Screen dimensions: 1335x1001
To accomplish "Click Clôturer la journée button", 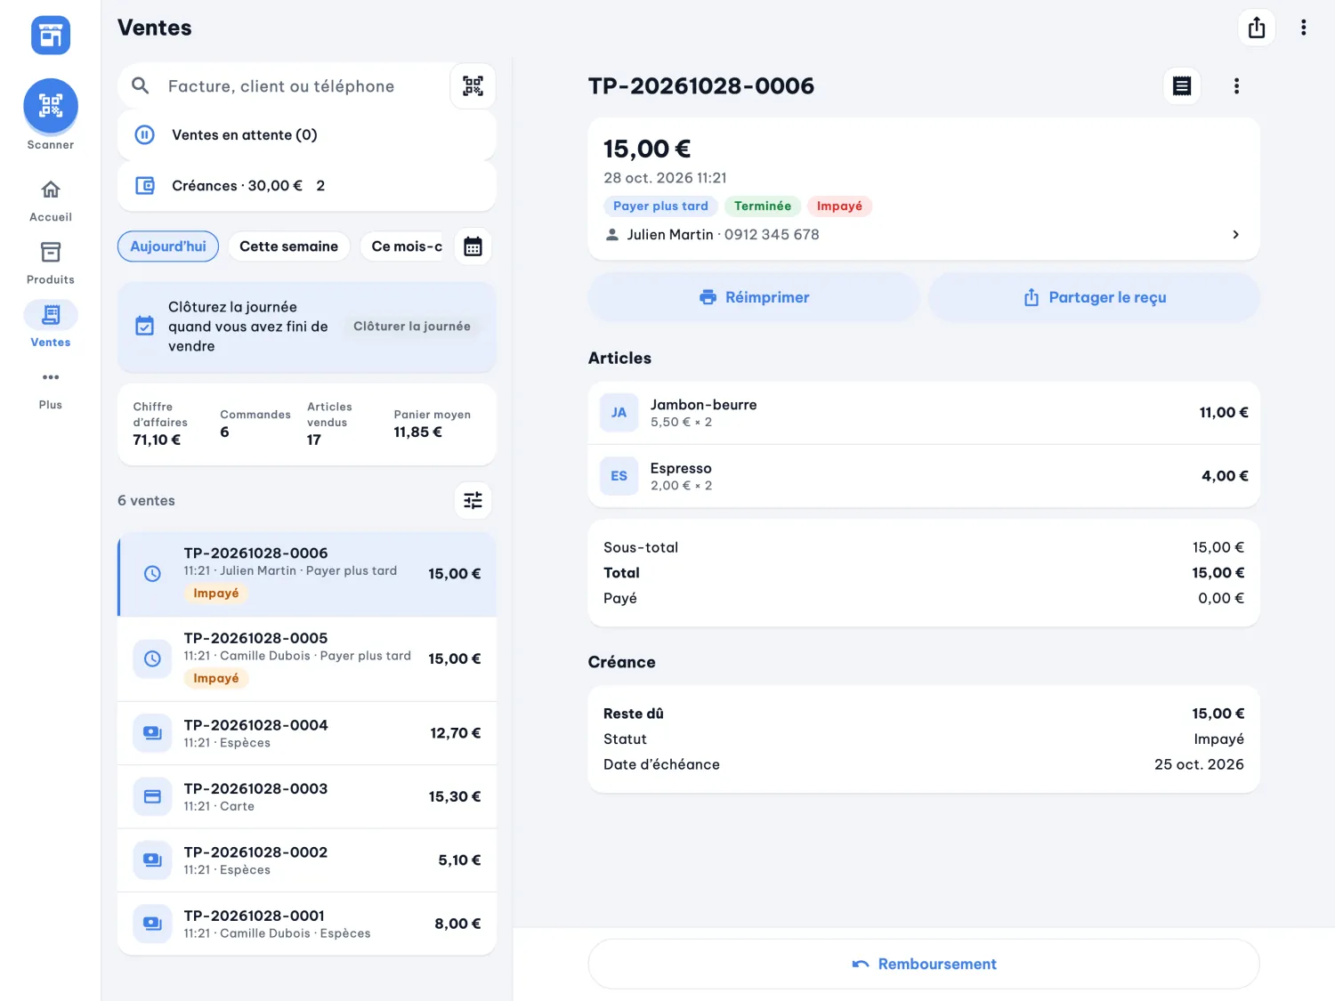I will click(412, 327).
